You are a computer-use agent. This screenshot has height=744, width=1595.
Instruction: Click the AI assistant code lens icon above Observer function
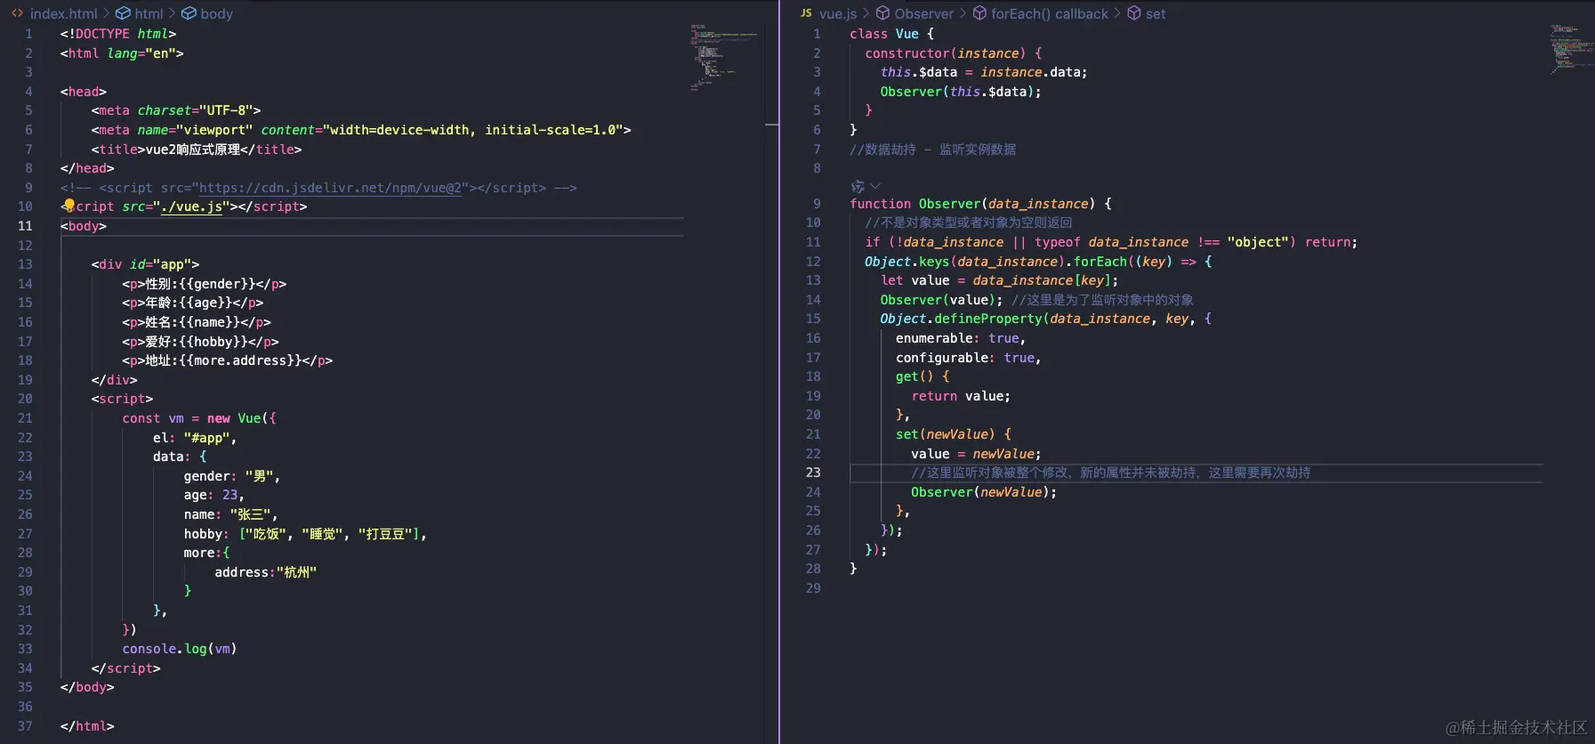point(858,186)
